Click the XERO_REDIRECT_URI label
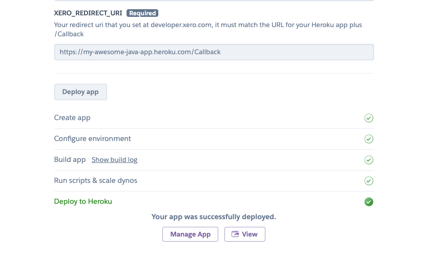 pos(88,13)
